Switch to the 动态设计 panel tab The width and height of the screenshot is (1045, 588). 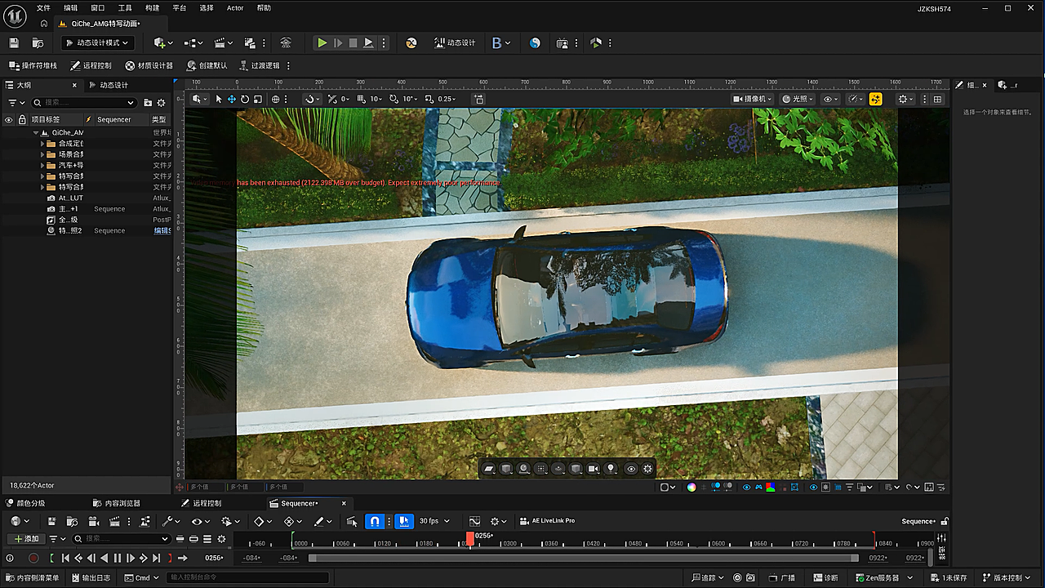[109, 85]
